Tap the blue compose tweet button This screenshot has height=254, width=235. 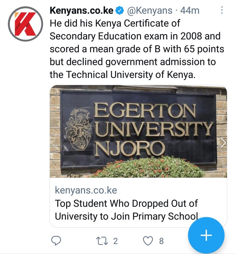pos(206,235)
